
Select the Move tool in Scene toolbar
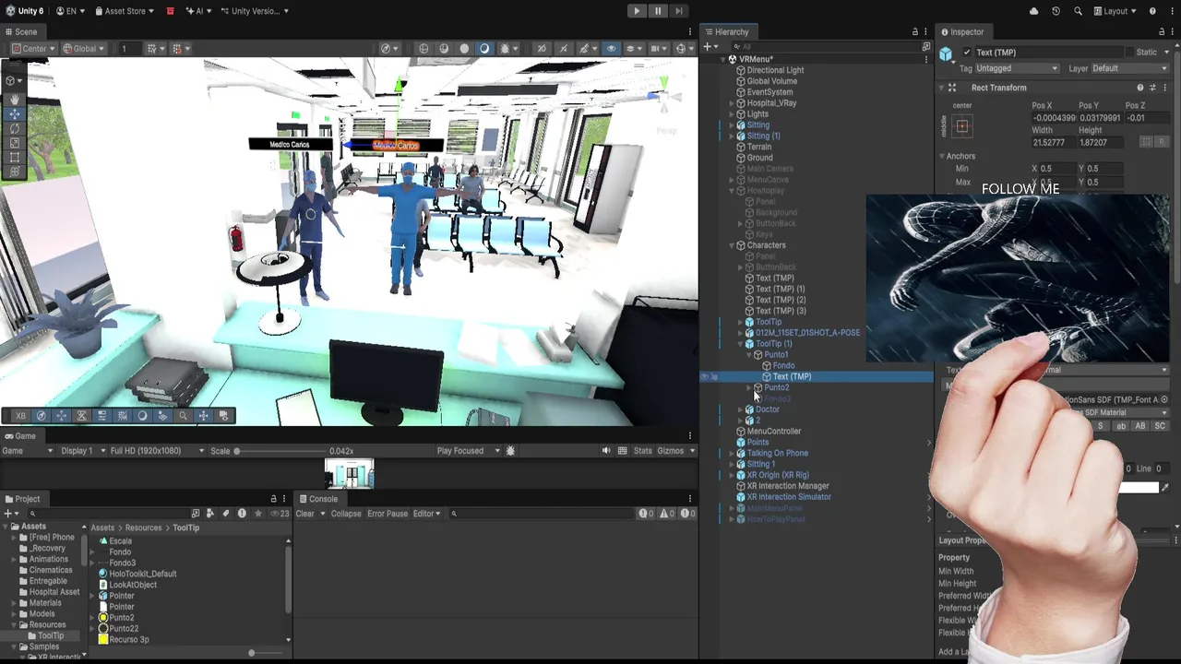click(x=14, y=113)
